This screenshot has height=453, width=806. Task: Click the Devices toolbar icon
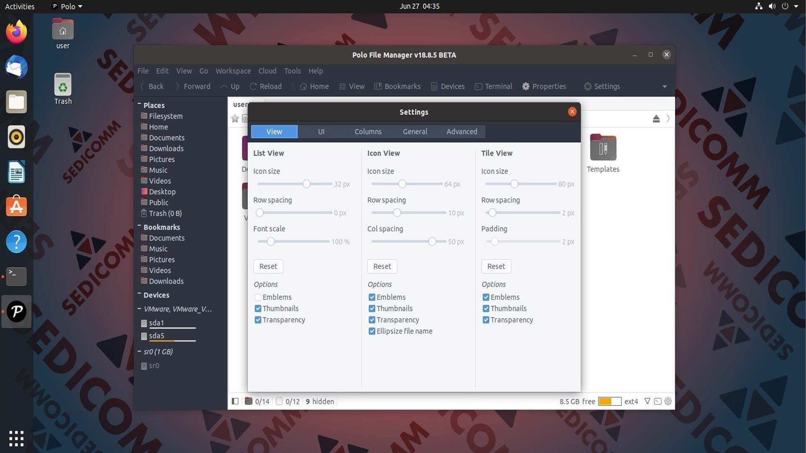point(434,86)
